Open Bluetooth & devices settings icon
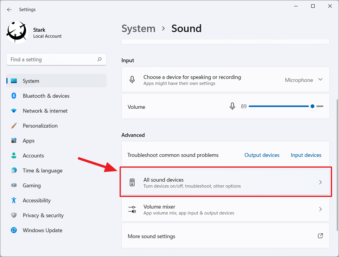339x257 pixels. click(x=13, y=96)
